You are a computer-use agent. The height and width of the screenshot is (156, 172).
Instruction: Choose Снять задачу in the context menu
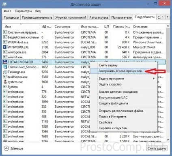(x=124, y=65)
